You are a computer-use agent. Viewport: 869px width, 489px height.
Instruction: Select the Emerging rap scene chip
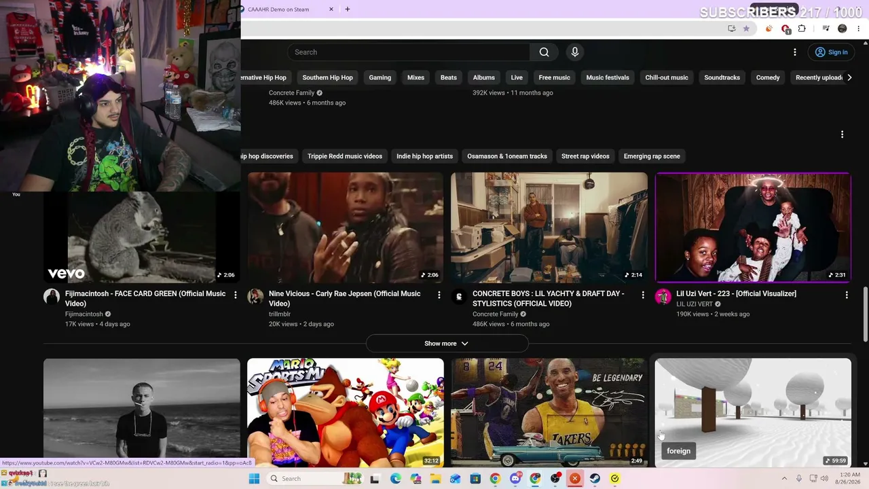coord(652,156)
